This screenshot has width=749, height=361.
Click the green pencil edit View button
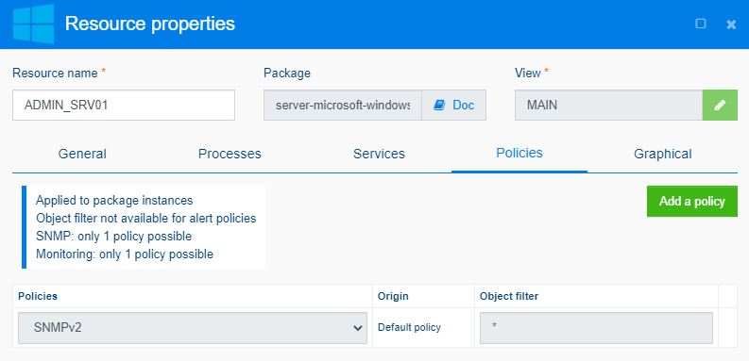point(720,105)
